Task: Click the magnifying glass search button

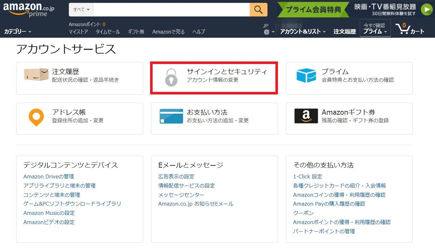Action: 258,10
